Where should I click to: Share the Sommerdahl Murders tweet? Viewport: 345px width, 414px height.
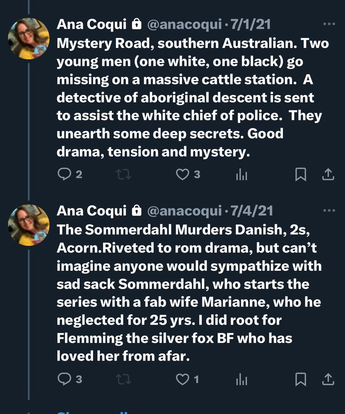(x=328, y=378)
